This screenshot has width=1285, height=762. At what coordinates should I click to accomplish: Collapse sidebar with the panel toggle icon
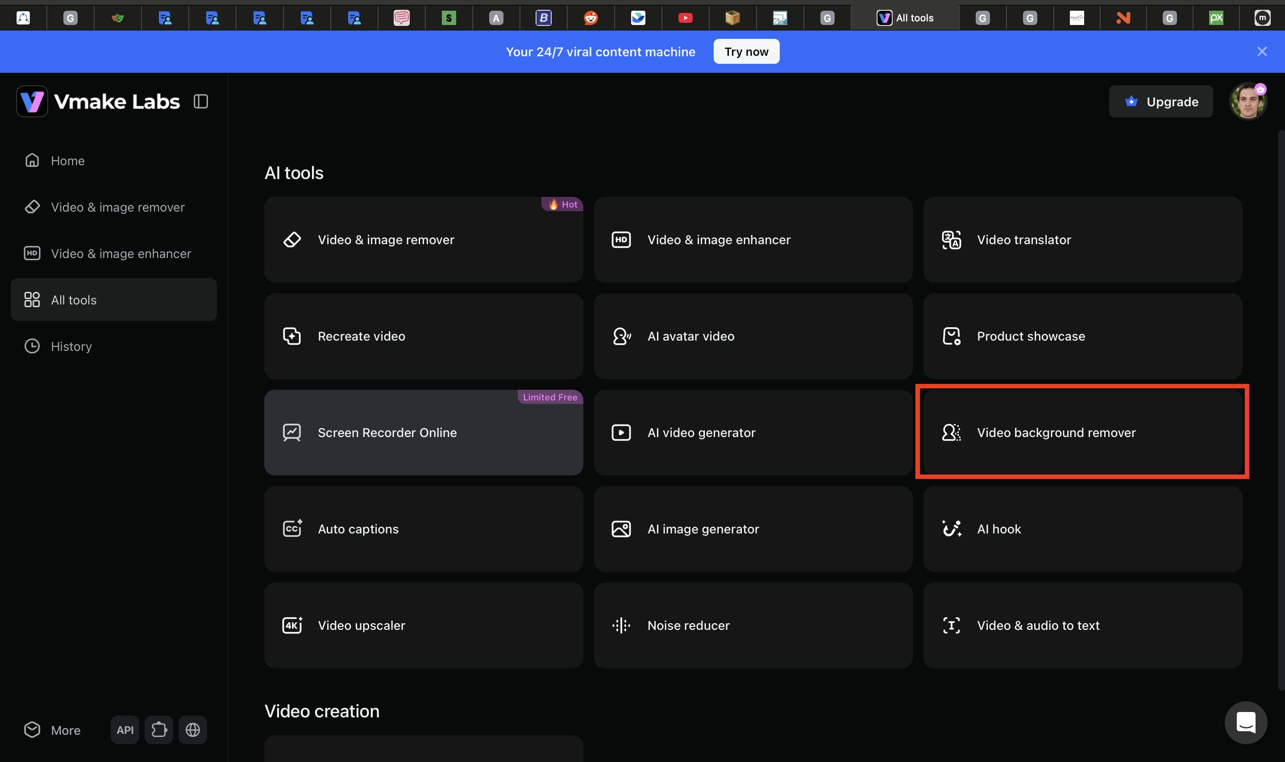(x=201, y=102)
